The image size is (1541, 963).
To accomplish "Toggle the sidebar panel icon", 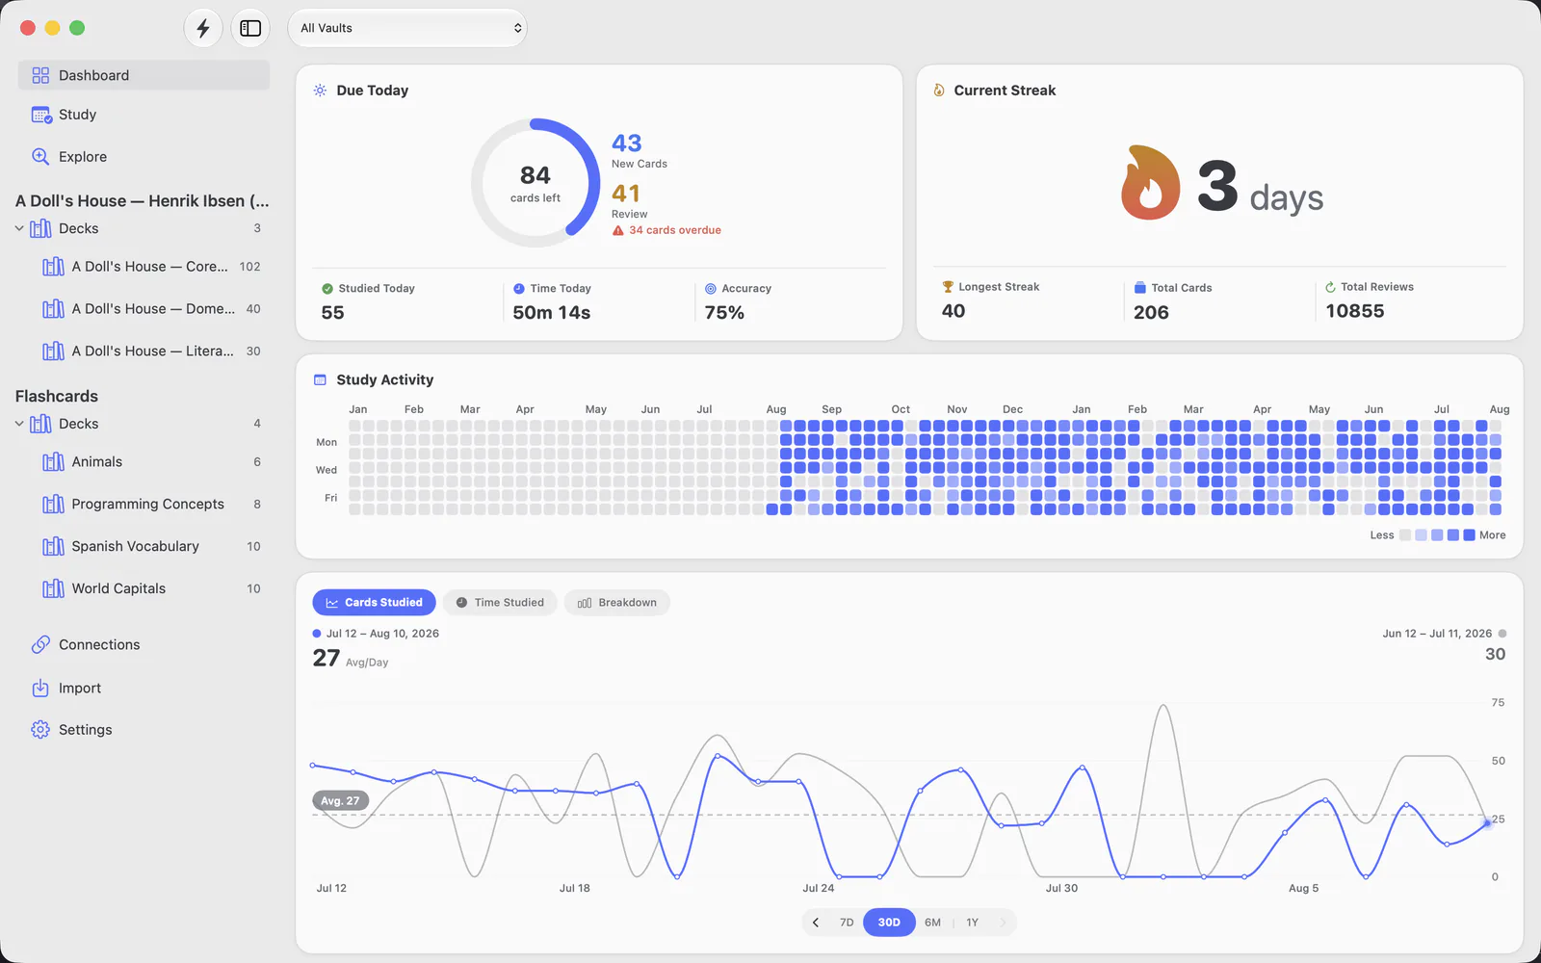I will tap(250, 28).
